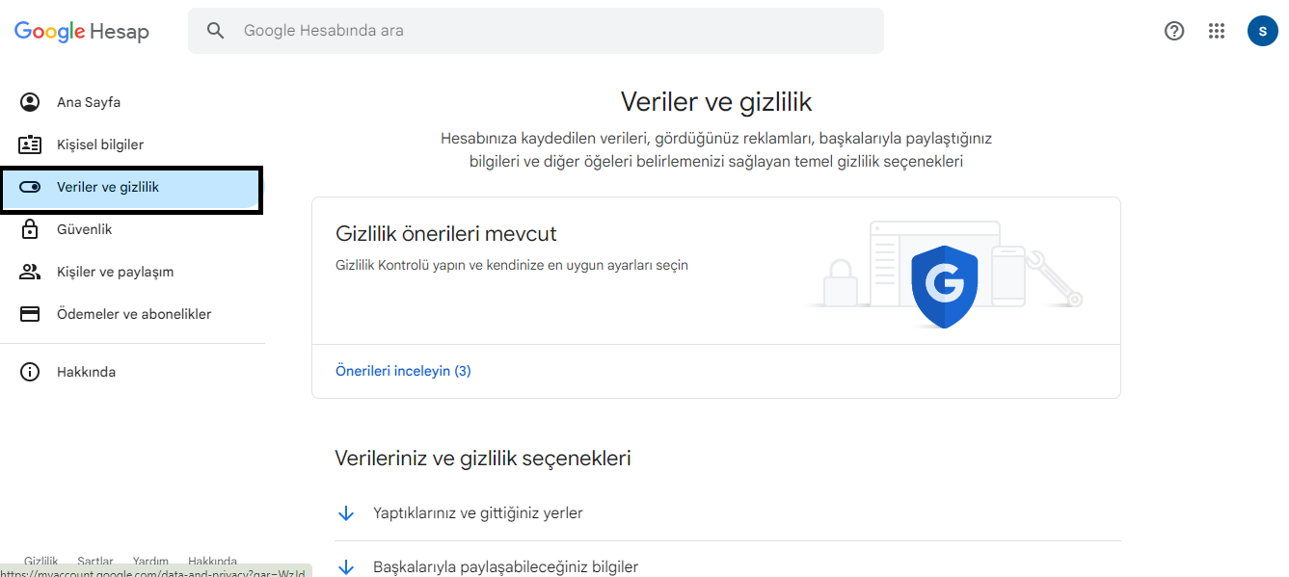Screen dimensions: 1289x577
Task: Open the Google apps grid menu
Action: (x=1217, y=30)
